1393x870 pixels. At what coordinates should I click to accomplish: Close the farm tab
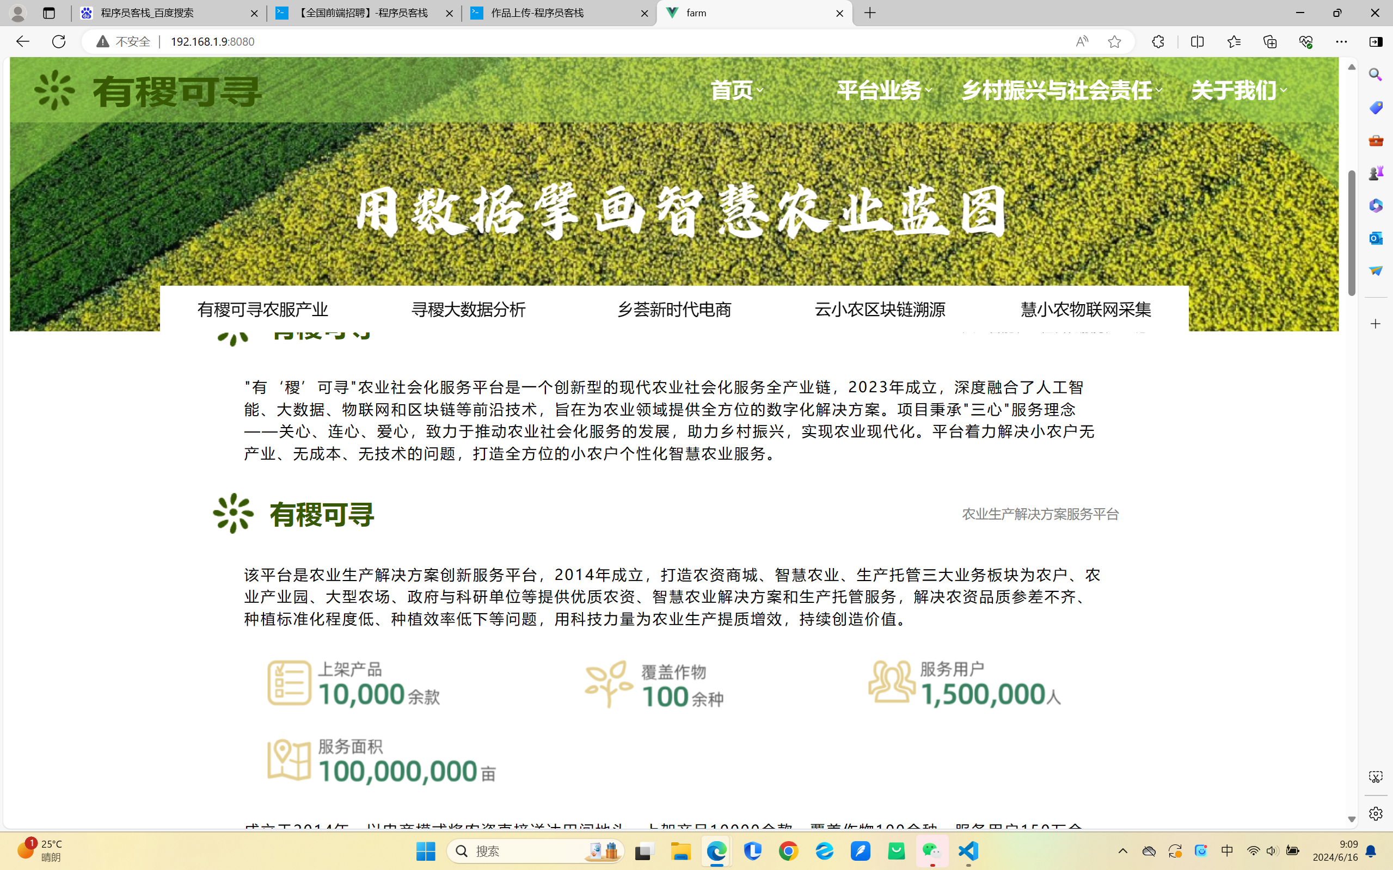tap(840, 13)
